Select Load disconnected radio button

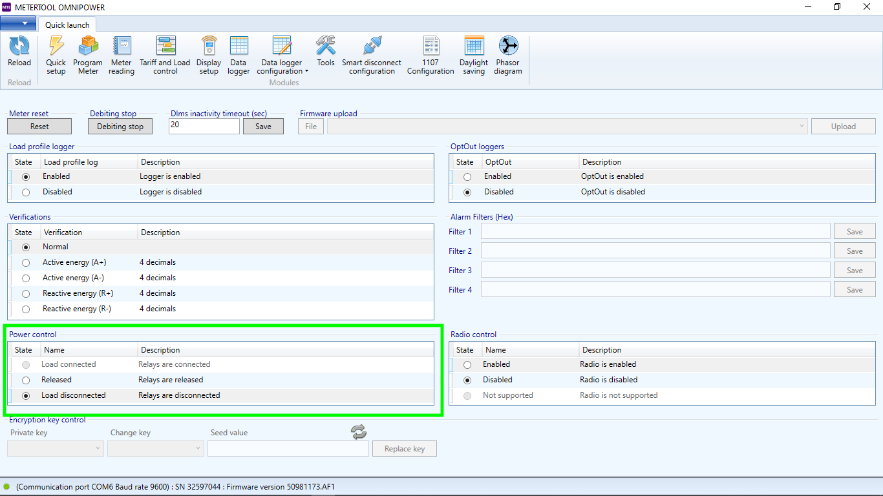[26, 395]
